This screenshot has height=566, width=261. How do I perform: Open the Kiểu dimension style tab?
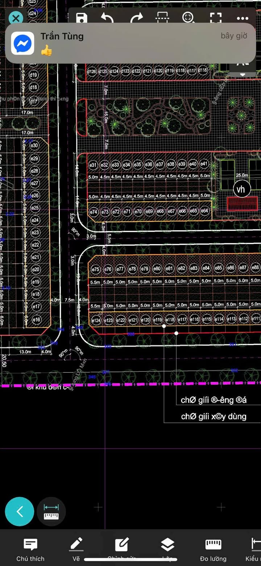coord(253,549)
